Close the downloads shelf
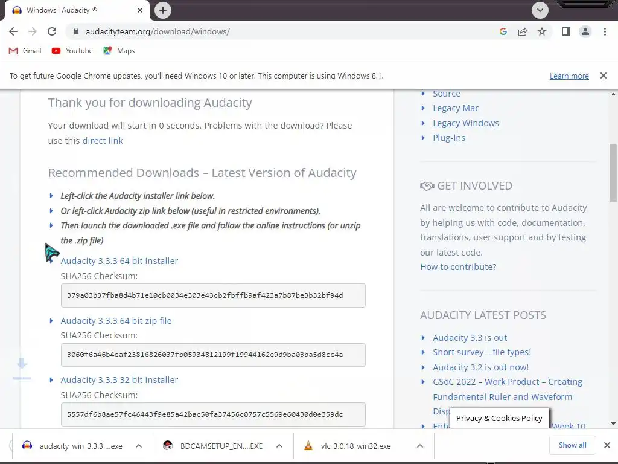The height and width of the screenshot is (464, 618). (x=607, y=445)
